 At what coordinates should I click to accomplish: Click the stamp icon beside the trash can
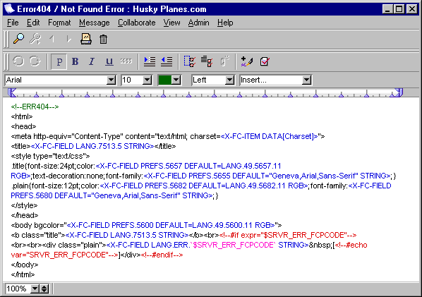pos(86,39)
